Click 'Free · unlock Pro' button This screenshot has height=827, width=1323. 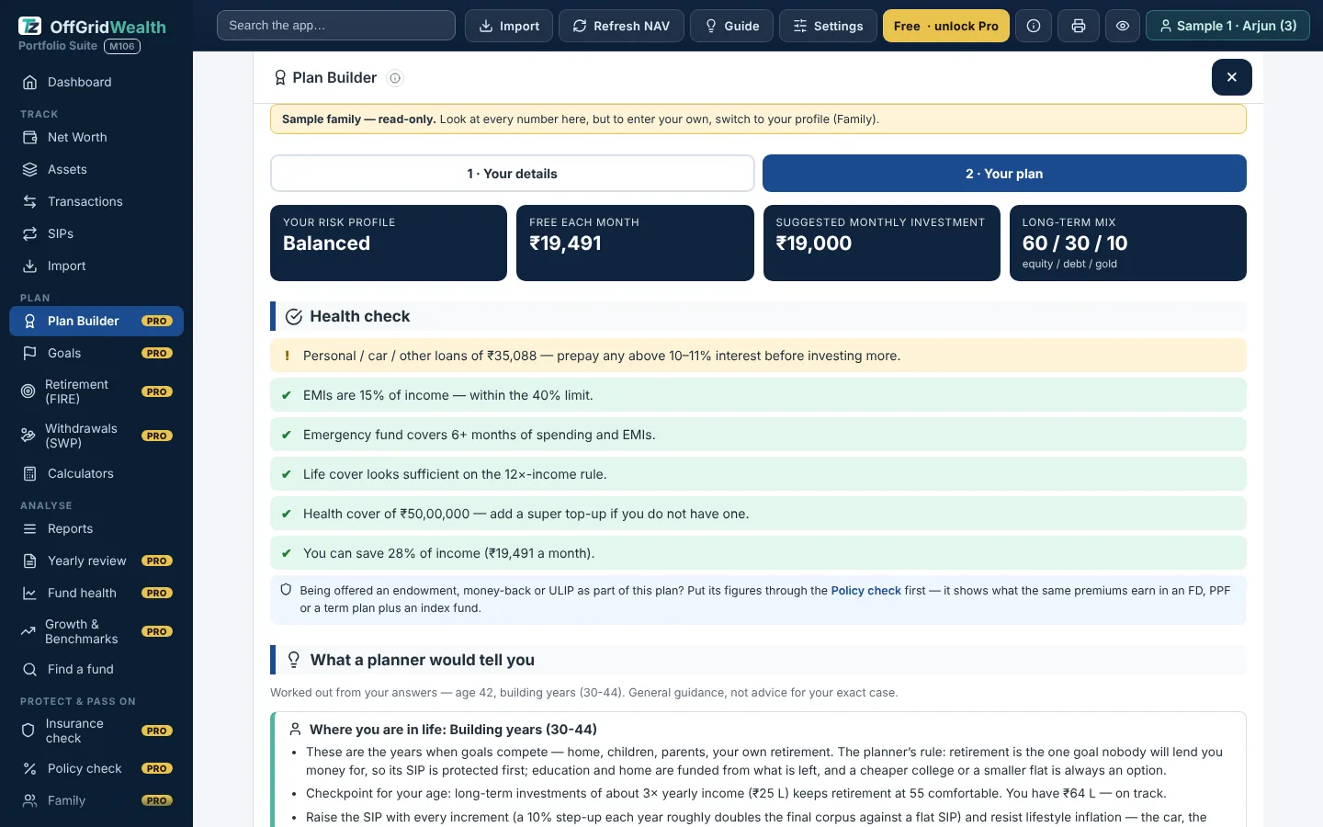[x=946, y=26]
